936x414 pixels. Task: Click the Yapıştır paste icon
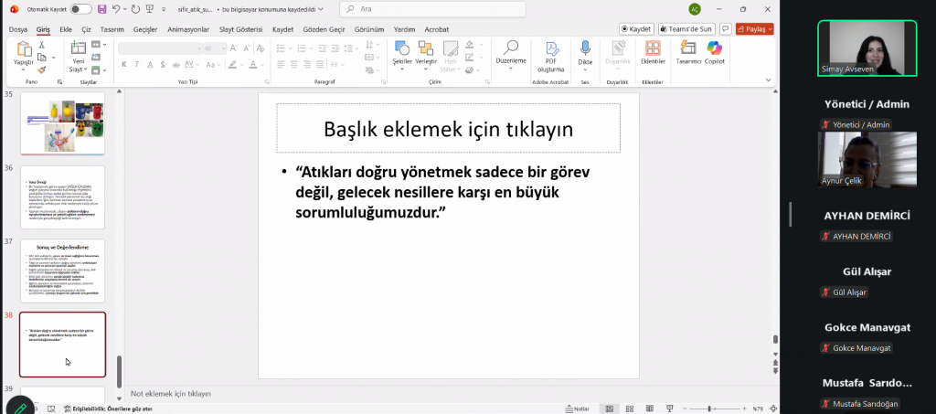[x=23, y=49]
